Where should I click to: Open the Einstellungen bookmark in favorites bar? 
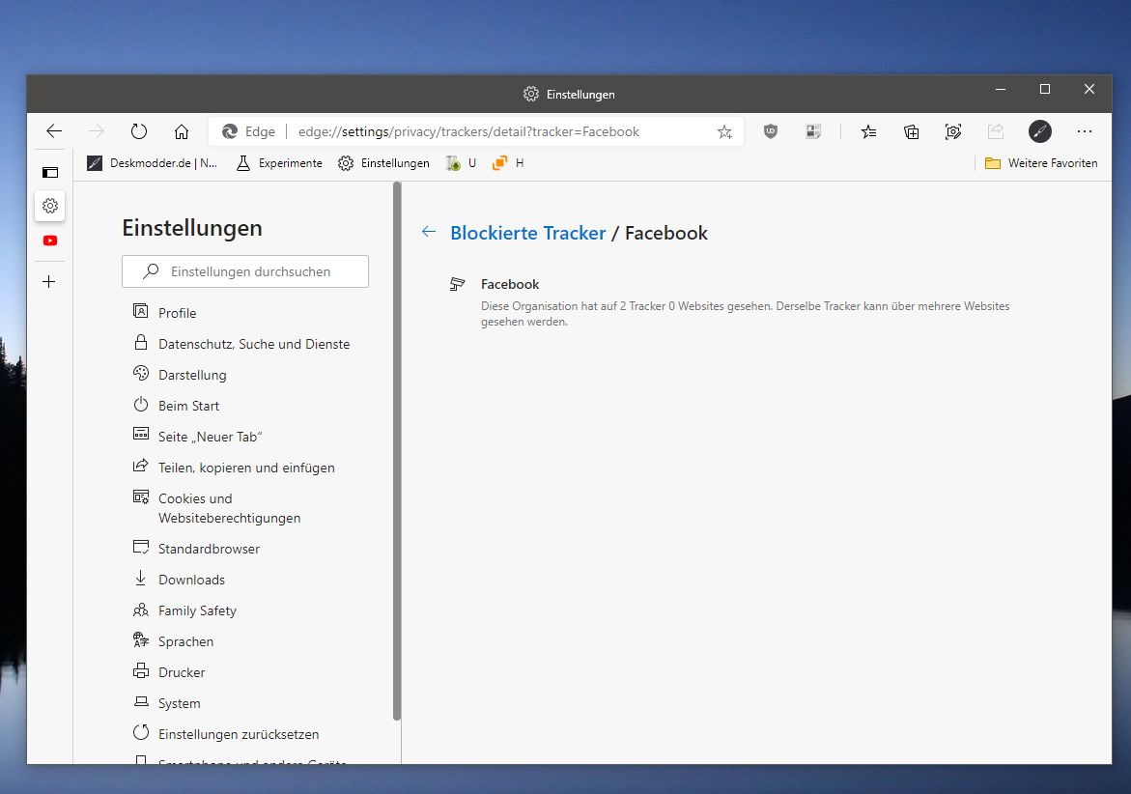[383, 163]
